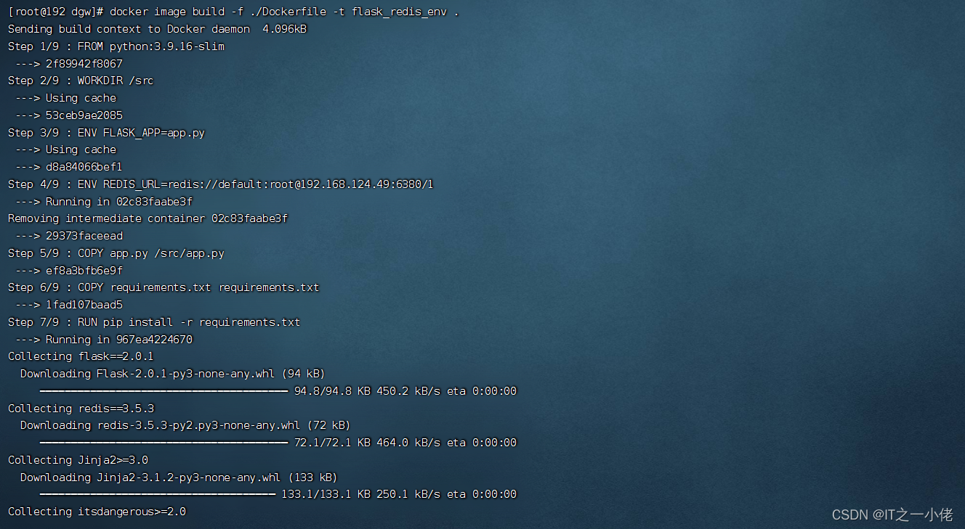Click the flask_redis_env image tag text
This screenshot has width=965, height=529.
(x=399, y=11)
